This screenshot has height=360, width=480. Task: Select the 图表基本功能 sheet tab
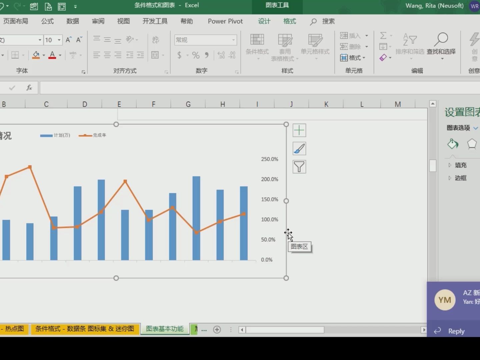click(164, 329)
